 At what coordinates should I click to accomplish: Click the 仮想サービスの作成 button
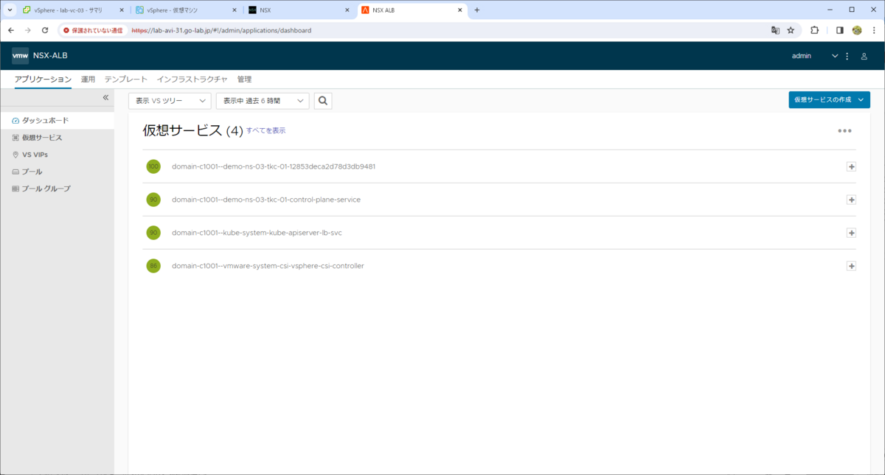point(829,99)
